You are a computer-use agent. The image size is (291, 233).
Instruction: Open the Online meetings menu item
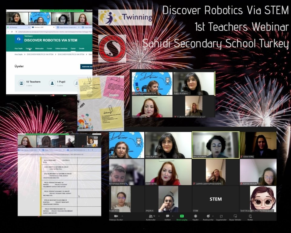(61, 49)
